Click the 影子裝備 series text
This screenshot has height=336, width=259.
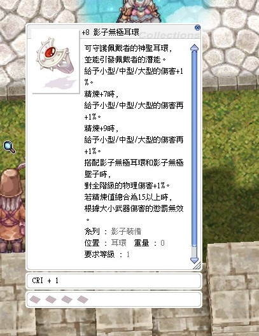point(126,232)
